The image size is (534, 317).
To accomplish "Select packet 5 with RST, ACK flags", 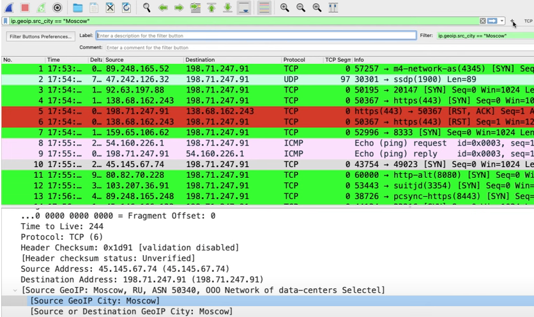I will click(x=268, y=111).
